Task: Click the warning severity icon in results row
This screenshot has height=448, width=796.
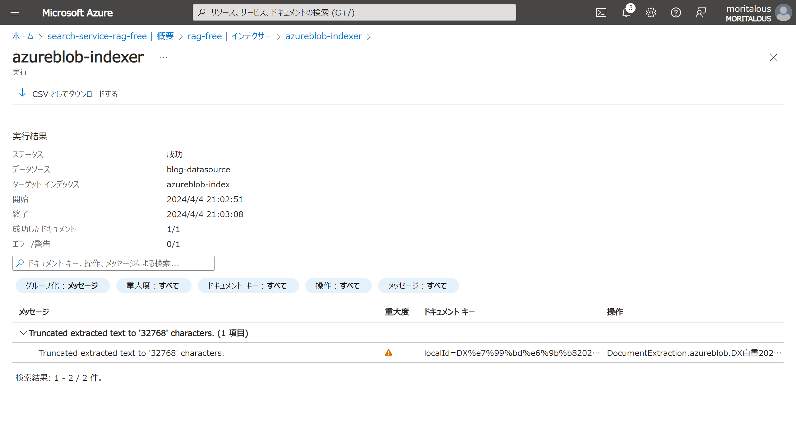Action: 389,353
